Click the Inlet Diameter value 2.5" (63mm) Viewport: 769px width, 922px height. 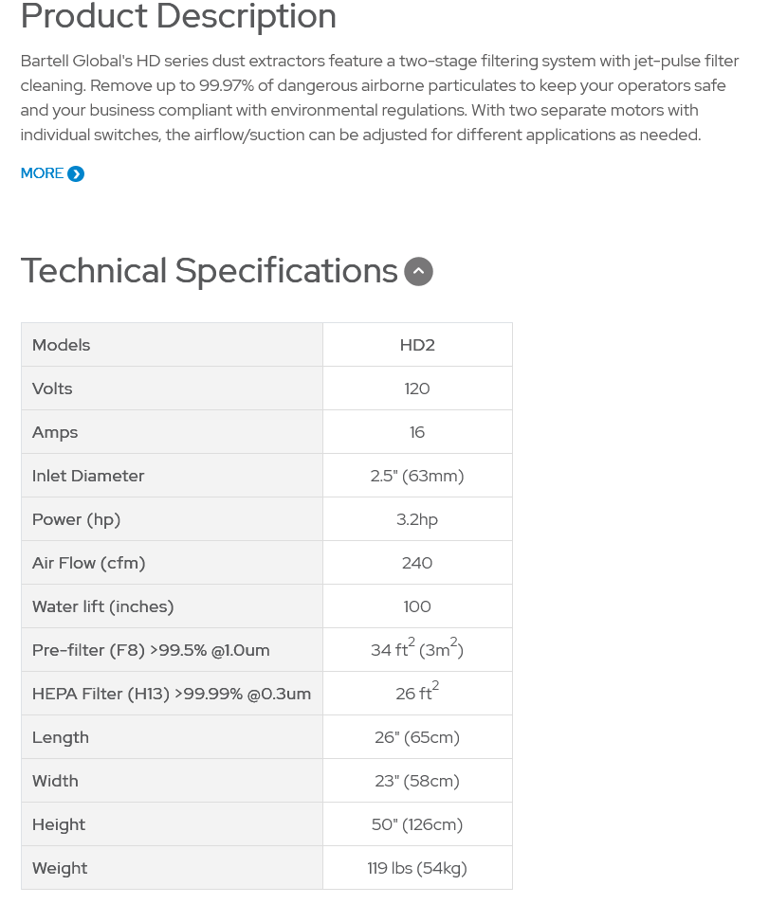pos(417,476)
